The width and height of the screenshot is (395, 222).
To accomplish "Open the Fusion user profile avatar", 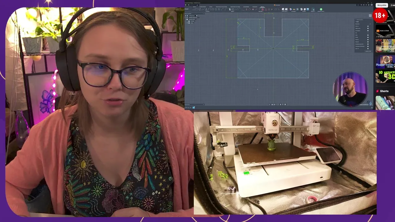I will (372, 5).
